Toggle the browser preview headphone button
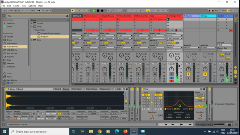 8,83
